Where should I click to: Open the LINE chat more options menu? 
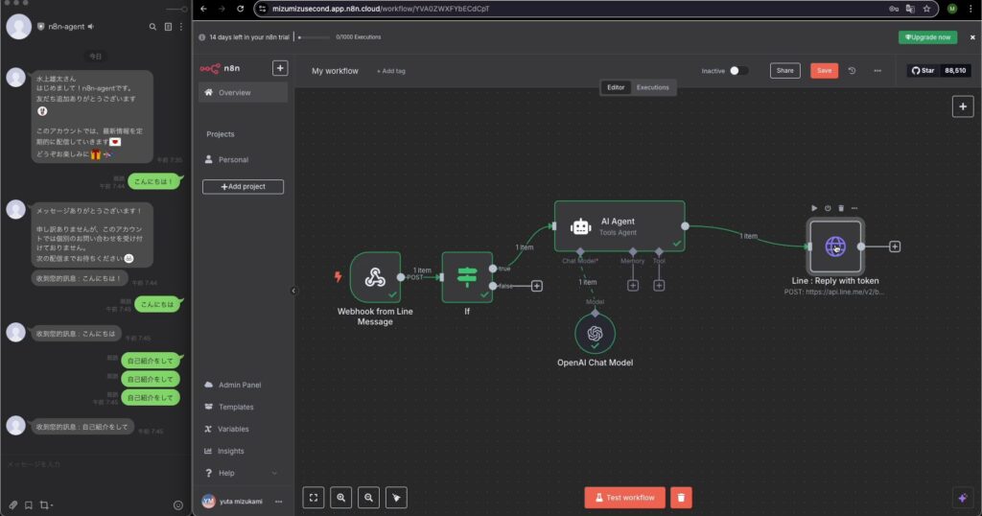(x=181, y=27)
